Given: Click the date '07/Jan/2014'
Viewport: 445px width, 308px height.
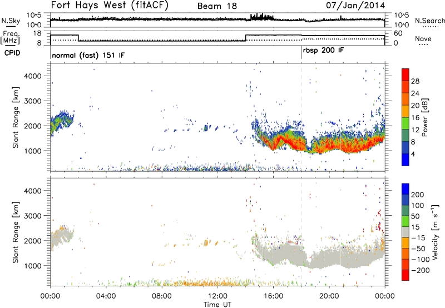Looking at the screenshot, I should pyautogui.click(x=355, y=6).
